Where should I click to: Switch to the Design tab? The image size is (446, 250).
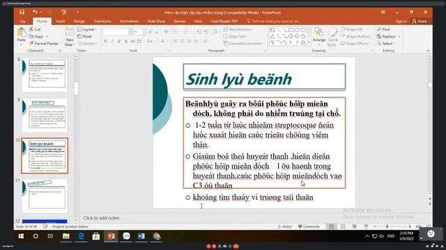[x=79, y=22]
